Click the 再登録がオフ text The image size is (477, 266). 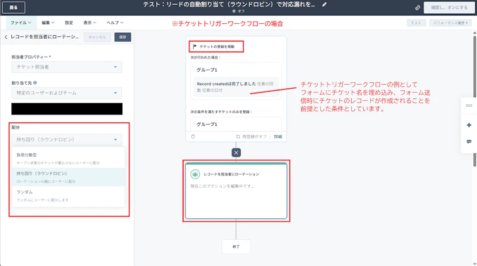tap(254, 137)
